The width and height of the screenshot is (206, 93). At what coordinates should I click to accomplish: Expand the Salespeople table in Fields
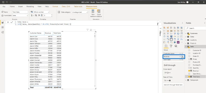(x=186, y=80)
